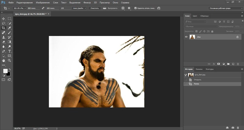244x130 pixels.
Task: Select the Rectangle shape tool
Action: 9,56
